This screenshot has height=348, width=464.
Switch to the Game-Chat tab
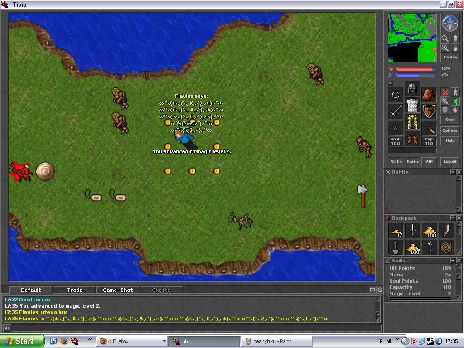(118, 290)
